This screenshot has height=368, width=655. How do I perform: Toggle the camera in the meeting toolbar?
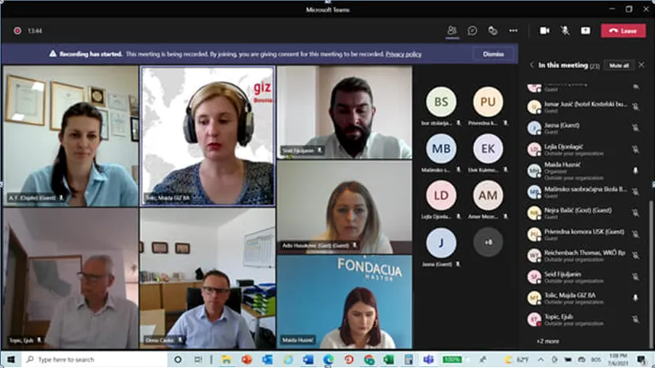coord(544,30)
